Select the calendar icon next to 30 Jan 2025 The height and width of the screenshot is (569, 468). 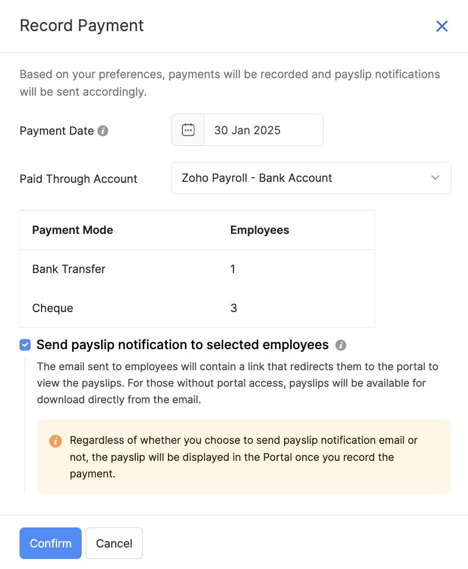tap(187, 130)
